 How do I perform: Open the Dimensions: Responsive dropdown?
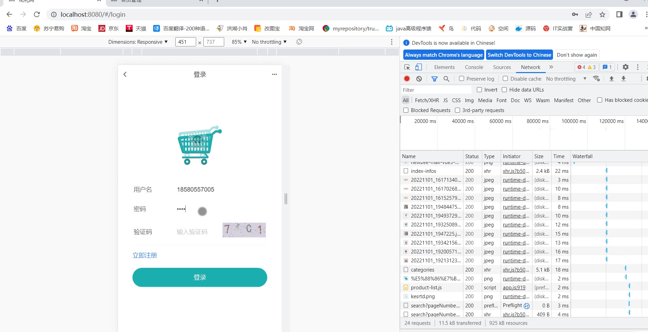pos(138,42)
